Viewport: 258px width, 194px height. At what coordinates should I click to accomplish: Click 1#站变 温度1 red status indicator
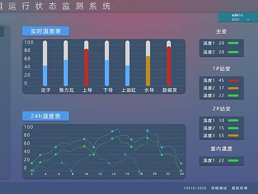tap(233, 81)
